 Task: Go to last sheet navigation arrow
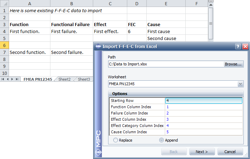click(x=17, y=79)
